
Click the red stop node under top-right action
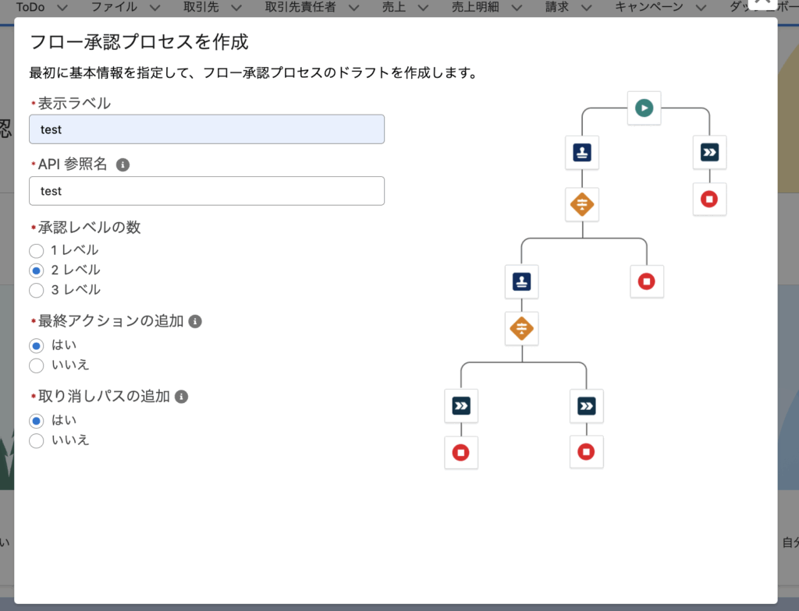[708, 200]
